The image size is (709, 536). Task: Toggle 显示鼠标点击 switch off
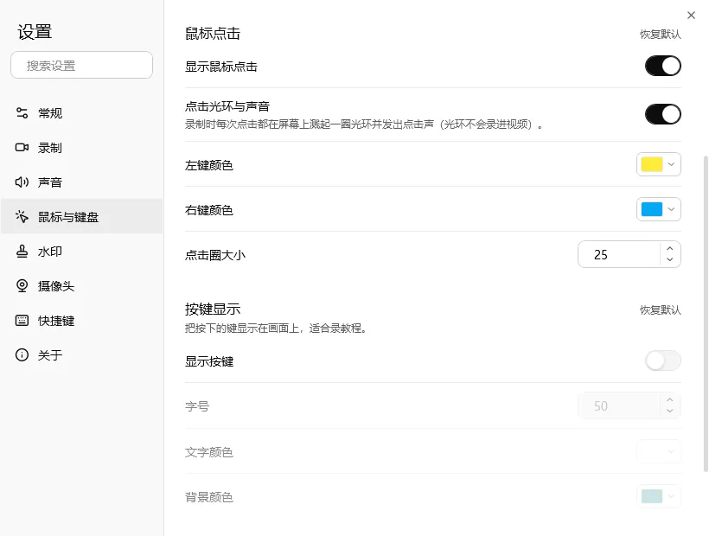(x=663, y=66)
